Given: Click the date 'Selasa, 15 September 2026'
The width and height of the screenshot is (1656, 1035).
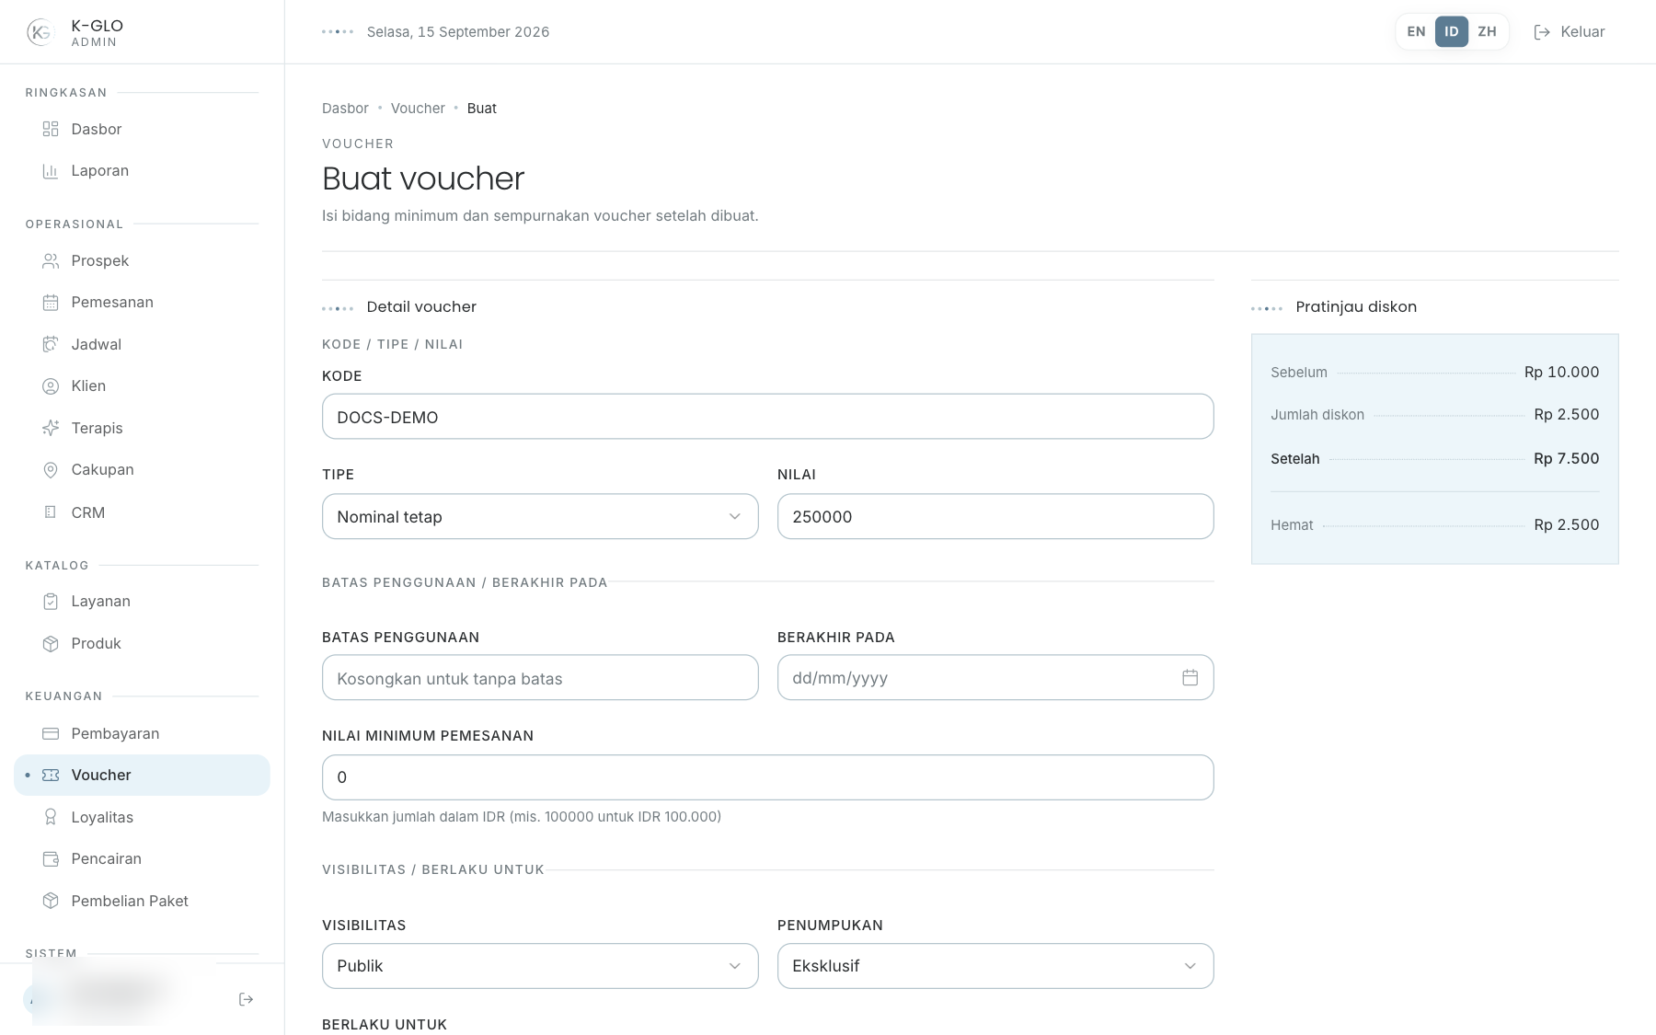Looking at the screenshot, I should click(458, 32).
